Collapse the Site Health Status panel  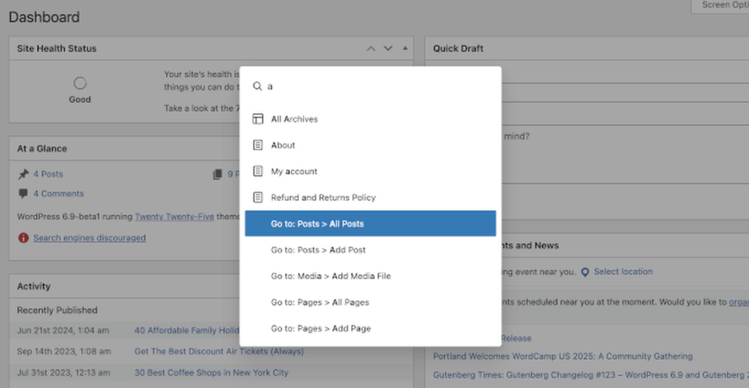[404, 49]
